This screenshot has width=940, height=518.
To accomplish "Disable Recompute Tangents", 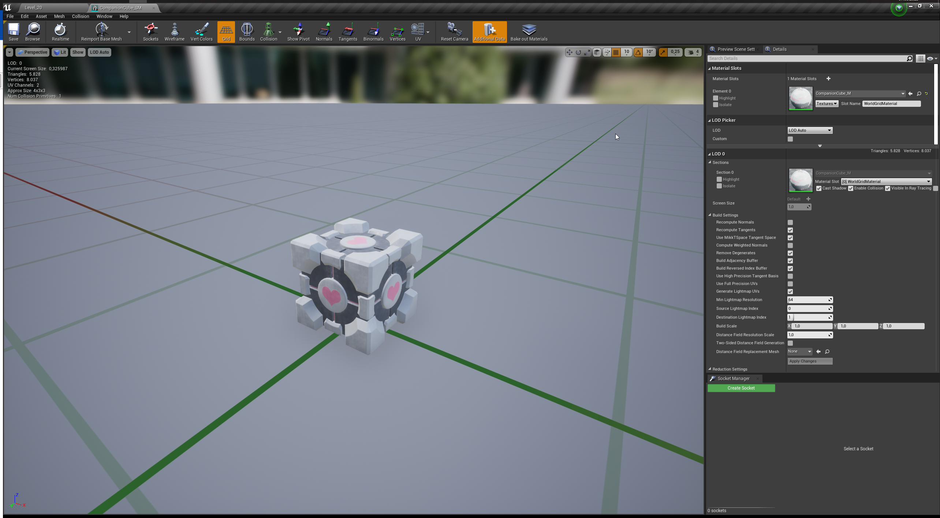I will point(790,230).
